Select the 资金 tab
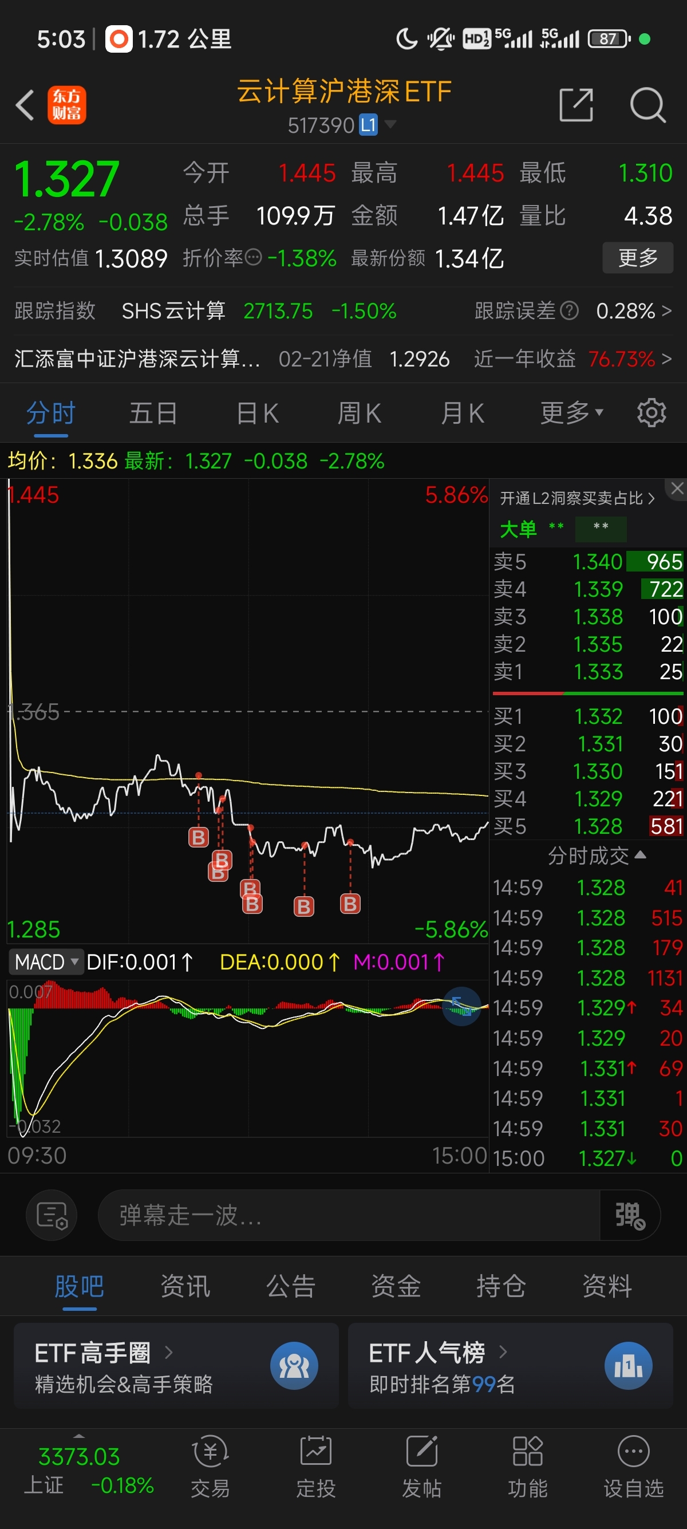The width and height of the screenshot is (687, 1529). click(396, 1286)
